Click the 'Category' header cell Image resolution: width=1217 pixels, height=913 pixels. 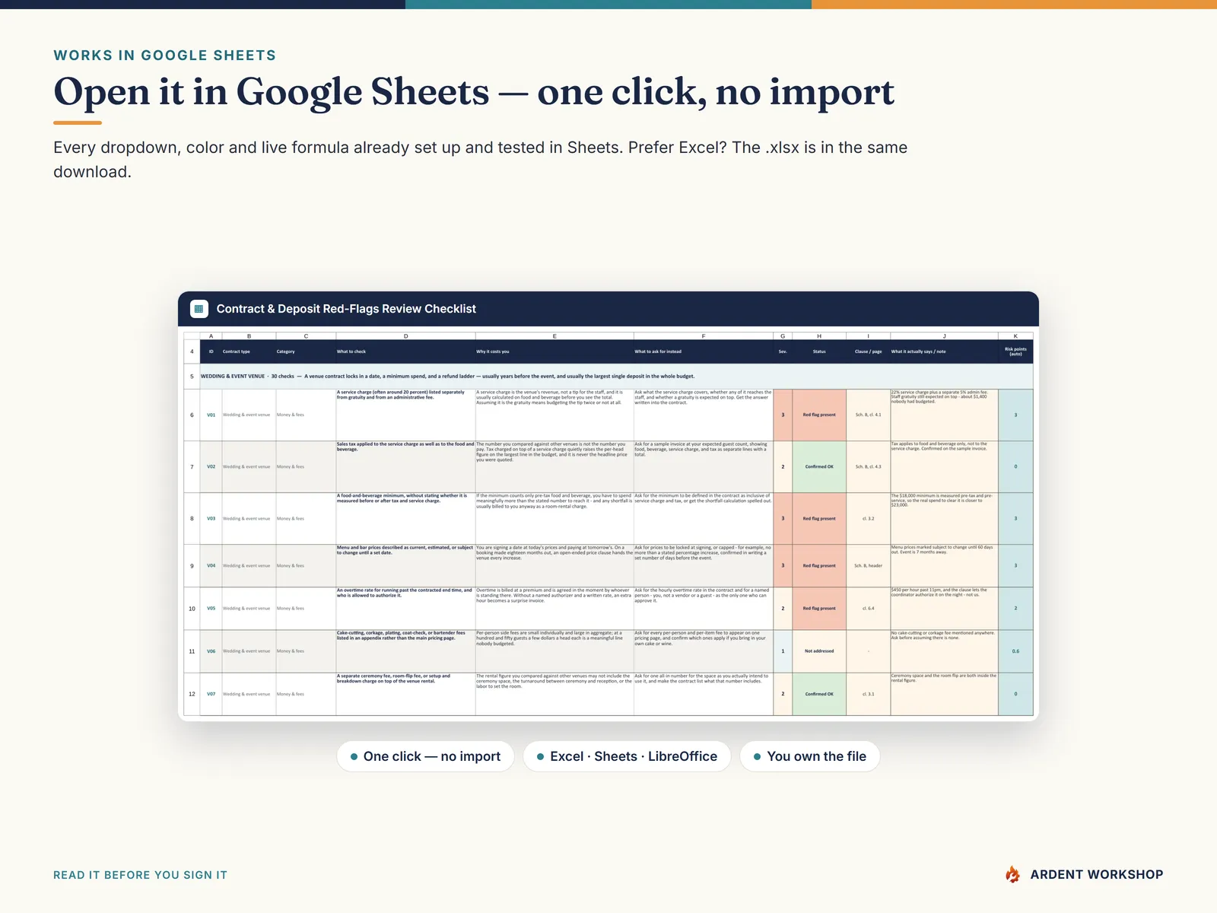click(x=306, y=352)
